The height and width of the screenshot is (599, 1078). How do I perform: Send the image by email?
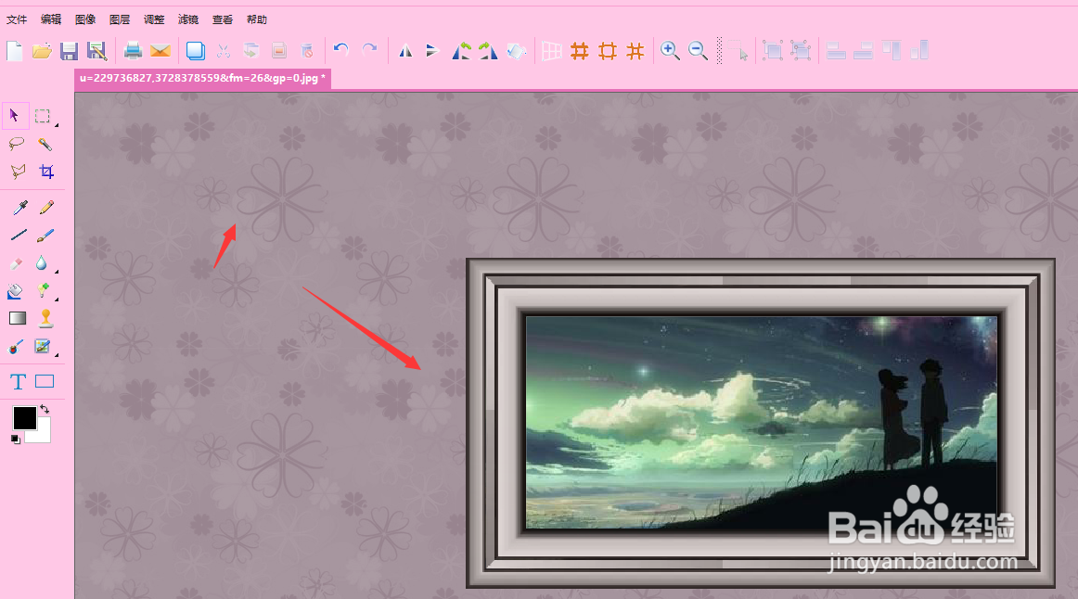[x=160, y=51]
